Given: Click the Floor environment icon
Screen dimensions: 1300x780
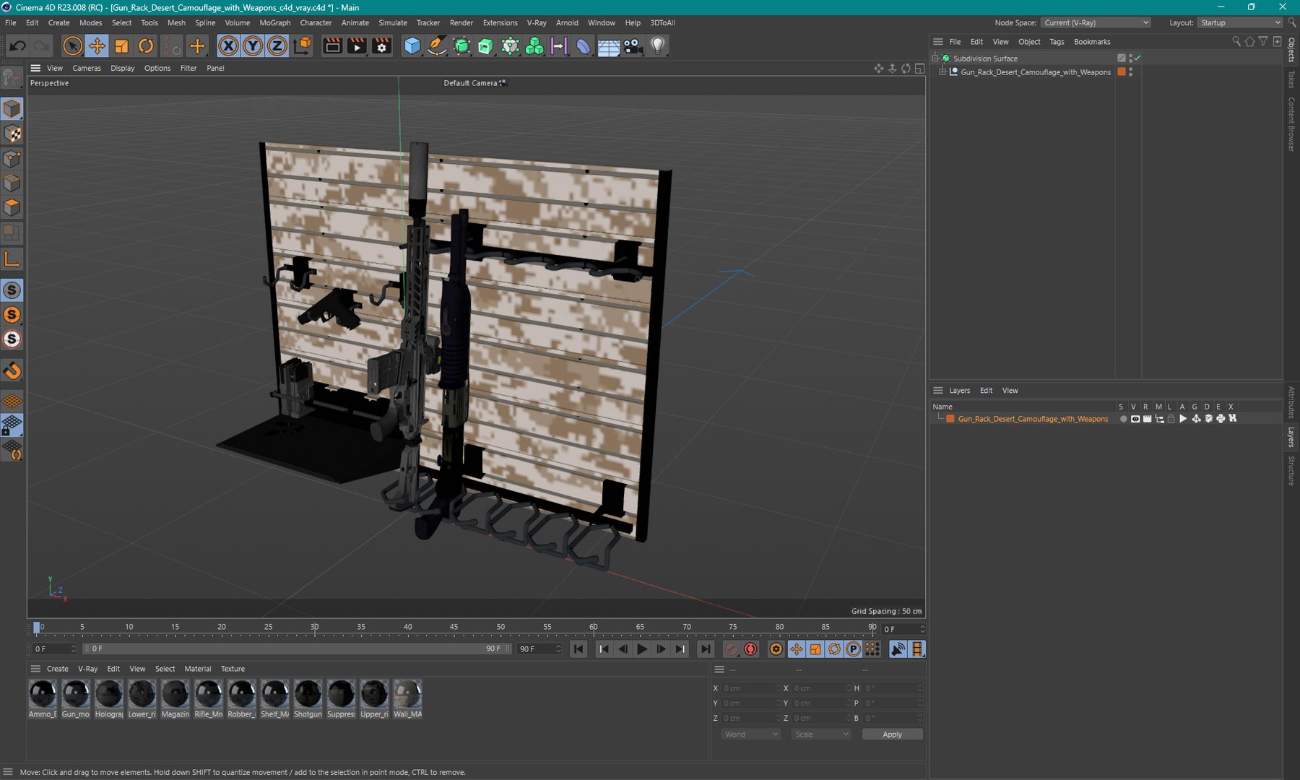Looking at the screenshot, I should [x=608, y=46].
